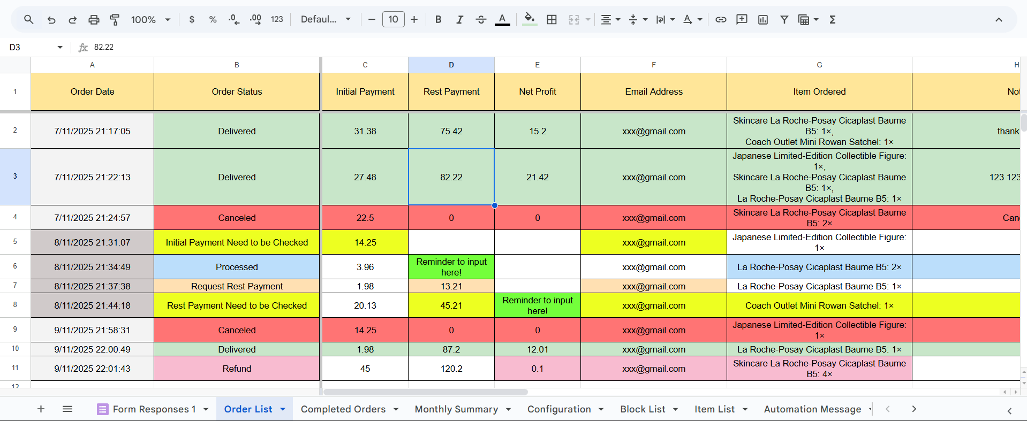This screenshot has width=1027, height=421.
Task: Open vertical align options
Action: coord(638,20)
